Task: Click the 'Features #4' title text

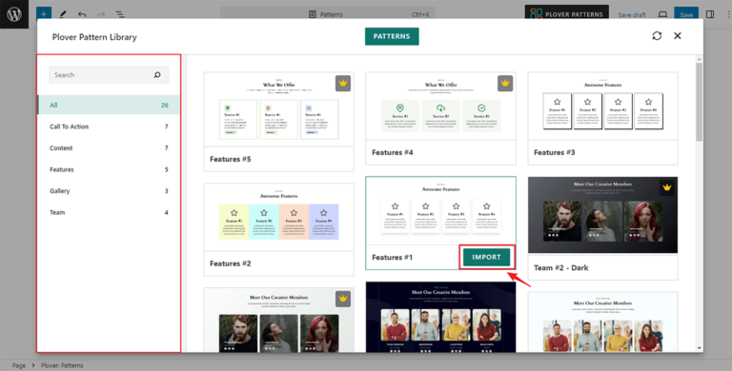Action: 392,152
